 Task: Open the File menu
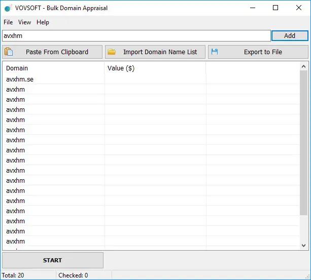(x=8, y=22)
